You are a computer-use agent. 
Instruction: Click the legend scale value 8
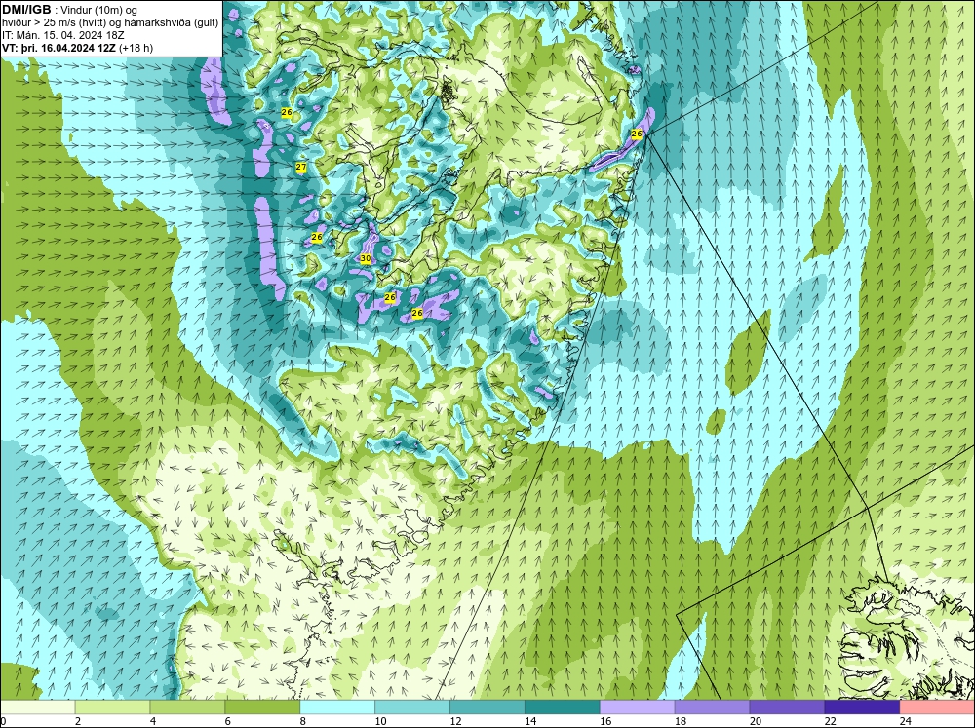(x=303, y=721)
